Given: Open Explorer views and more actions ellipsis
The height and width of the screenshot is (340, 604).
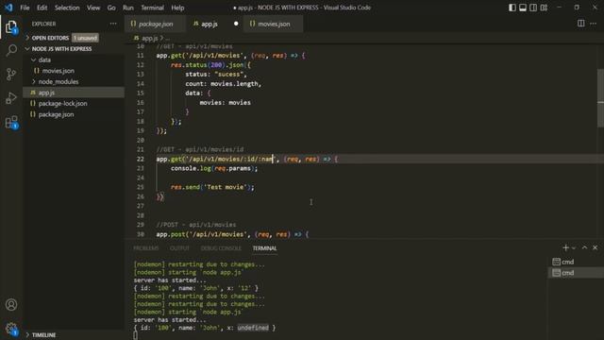Looking at the screenshot, I should coord(113,24).
